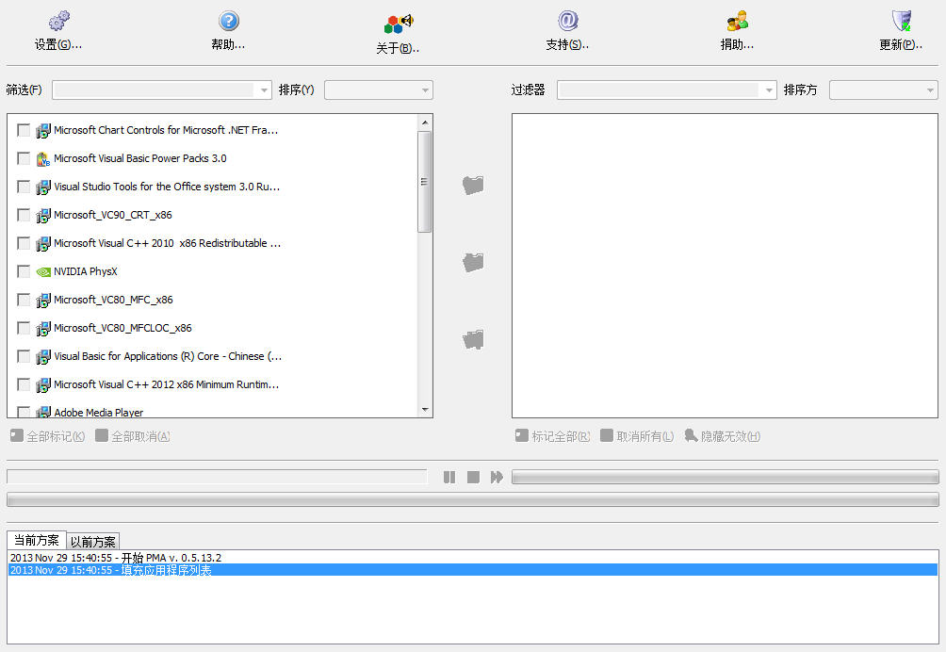
Task: Switch to the 以前方案 tab
Action: coord(93,542)
